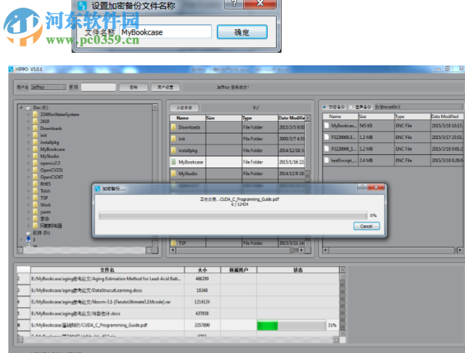Click the HIPPO V3.0.1 title bar app icon

tap(11, 69)
